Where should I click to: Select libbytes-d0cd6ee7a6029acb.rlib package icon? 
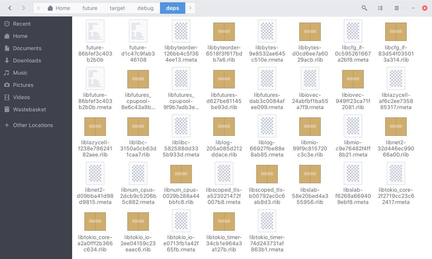(310, 32)
